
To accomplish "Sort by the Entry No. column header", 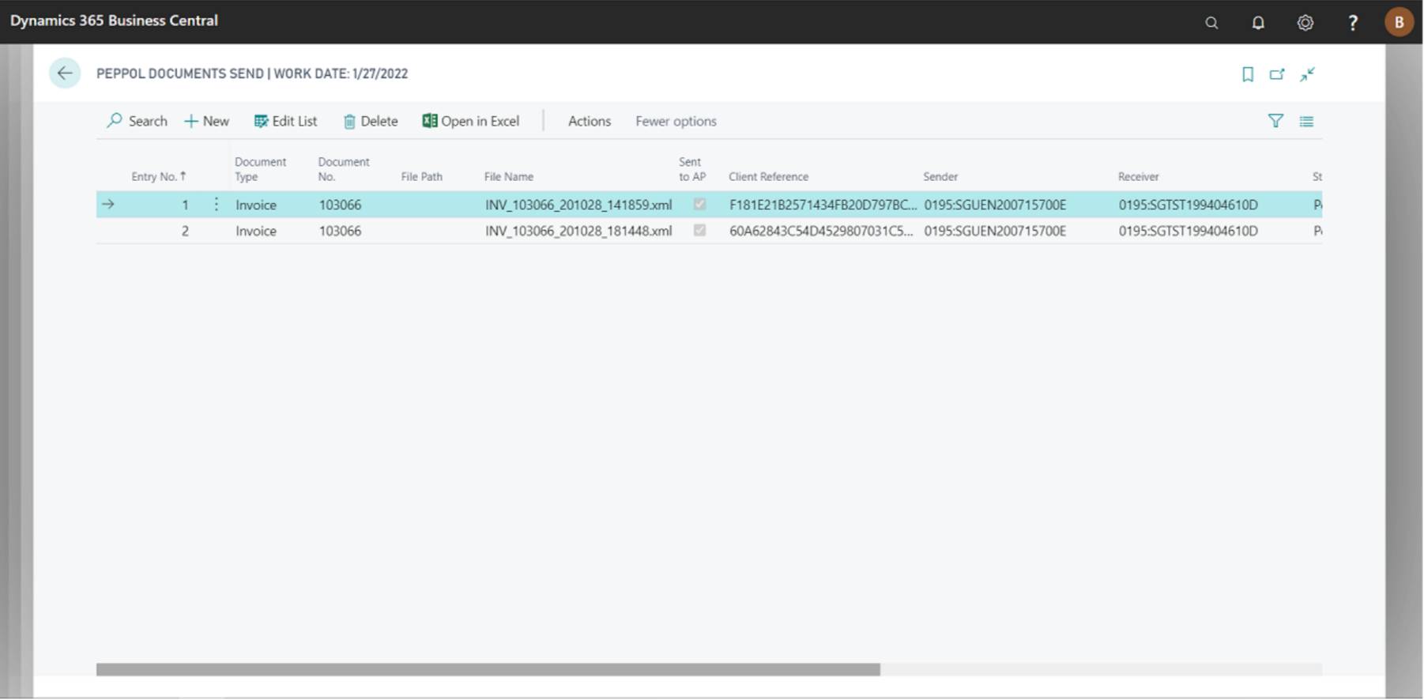I will (159, 177).
